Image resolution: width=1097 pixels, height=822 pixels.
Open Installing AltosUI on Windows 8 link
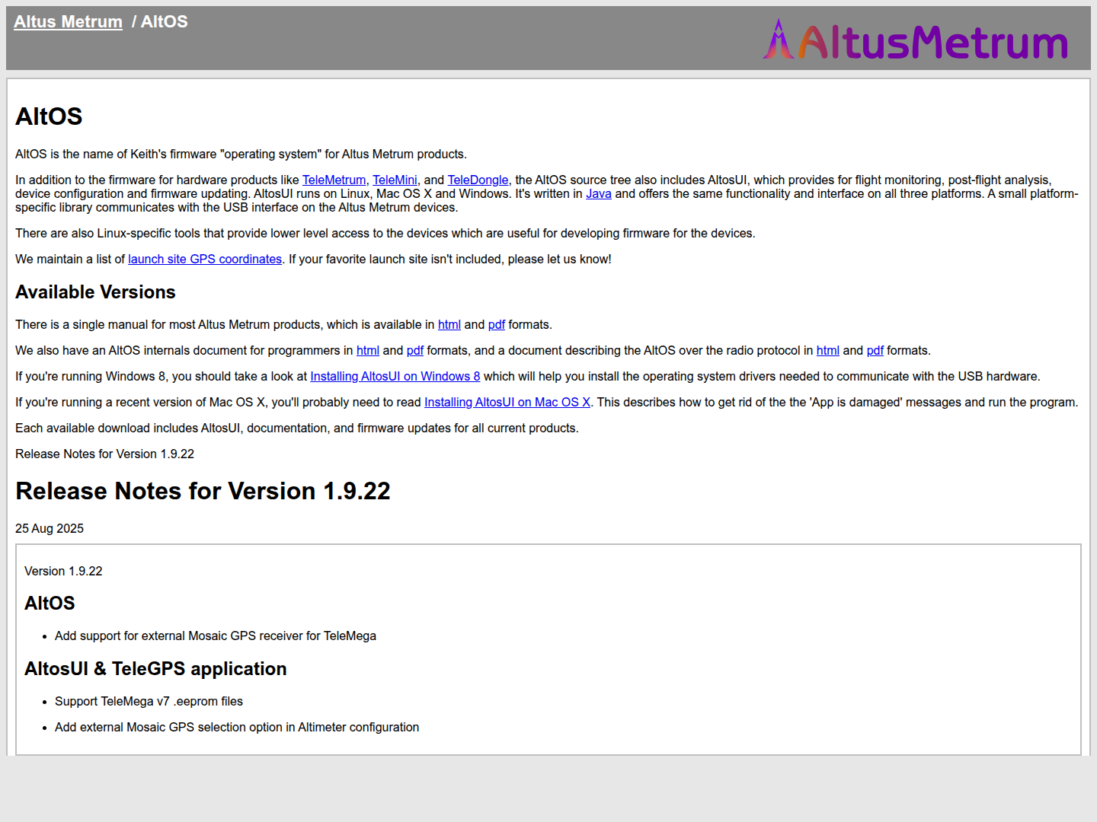[x=395, y=376]
